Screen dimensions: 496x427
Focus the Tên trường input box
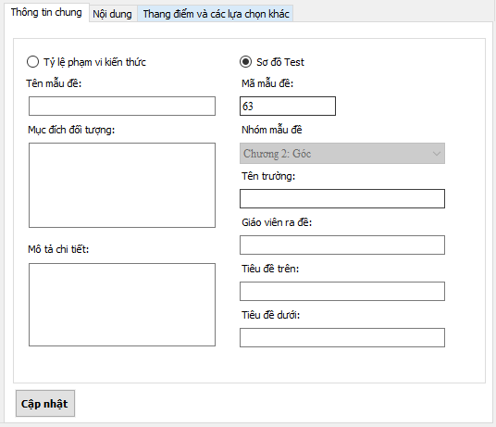pos(342,199)
